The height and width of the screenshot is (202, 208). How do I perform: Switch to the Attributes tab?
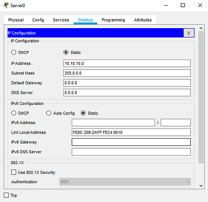coord(143,20)
